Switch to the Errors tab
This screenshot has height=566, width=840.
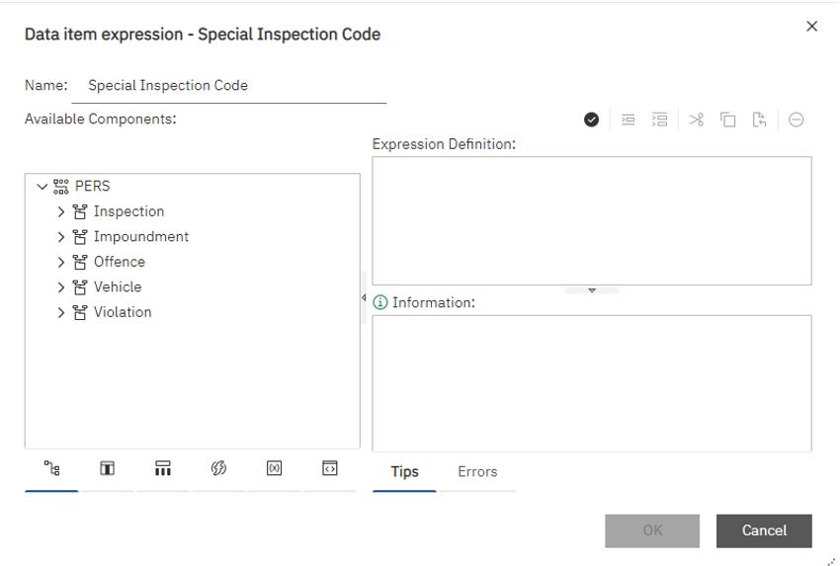point(477,472)
